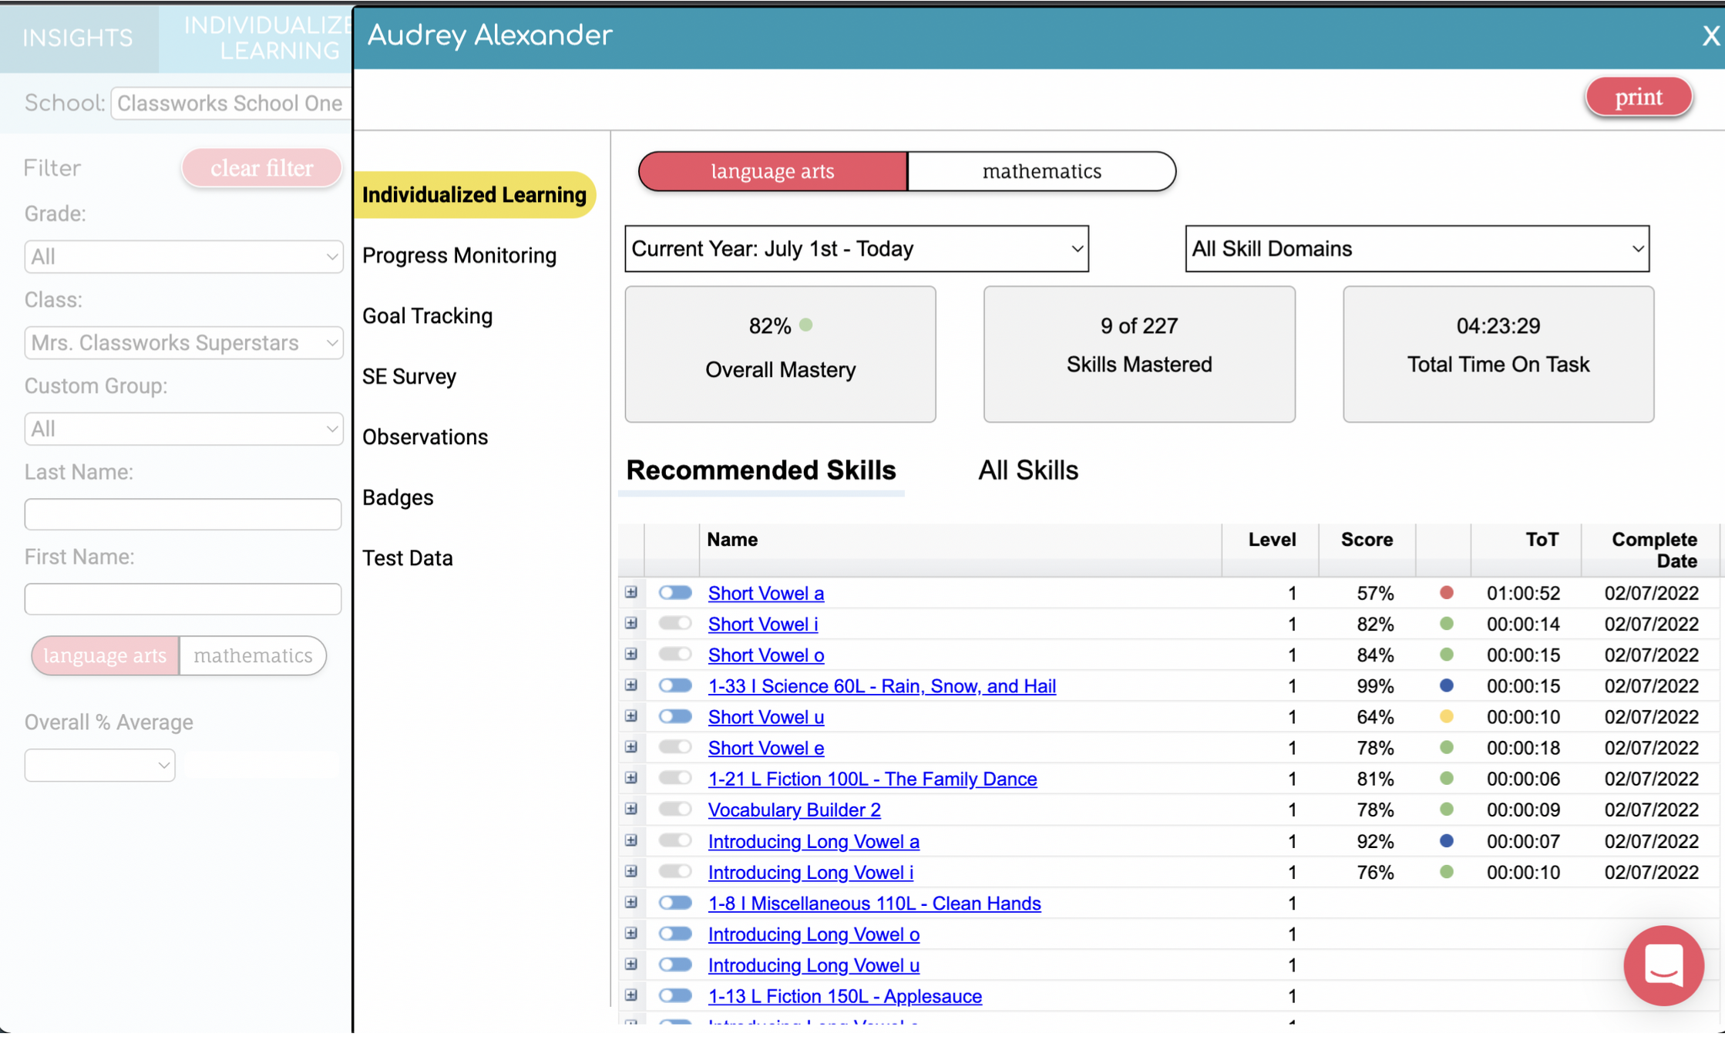Viewport: 1725px width, 1047px height.
Task: Expand the Short Vowel u row details
Action: [x=631, y=716]
